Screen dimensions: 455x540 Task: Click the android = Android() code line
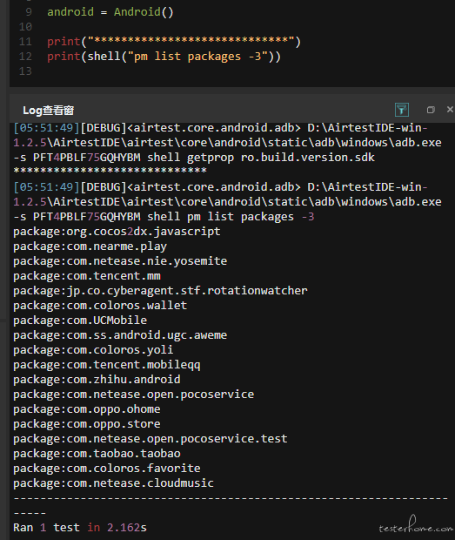(110, 12)
